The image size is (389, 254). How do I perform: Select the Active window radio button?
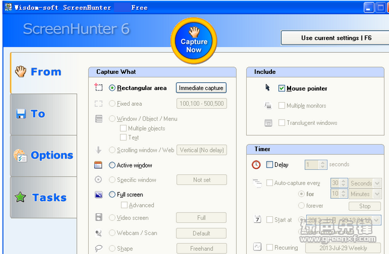112,165
